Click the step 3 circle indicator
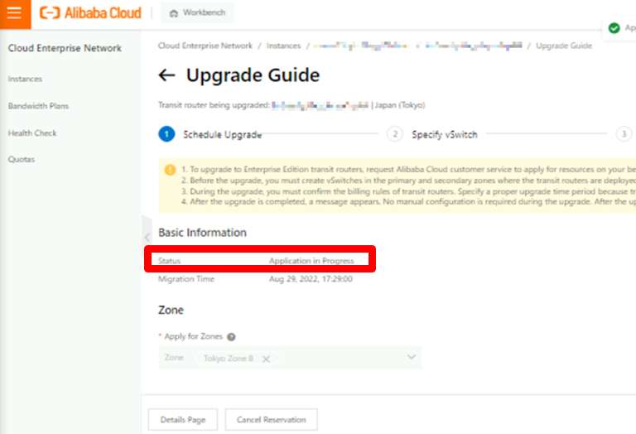Viewport: 636px width, 434px height. [x=624, y=134]
